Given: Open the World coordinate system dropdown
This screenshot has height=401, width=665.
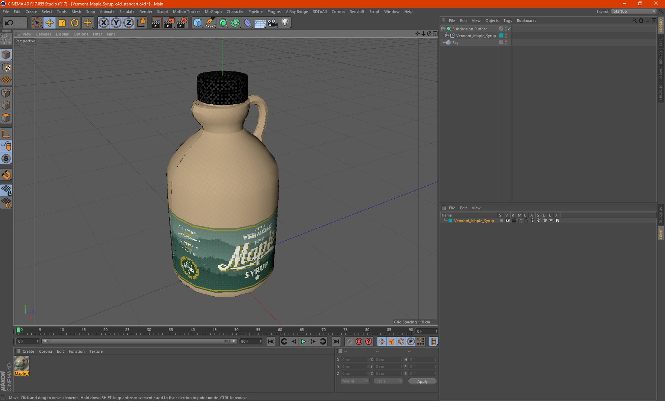Looking at the screenshot, I should [354, 381].
